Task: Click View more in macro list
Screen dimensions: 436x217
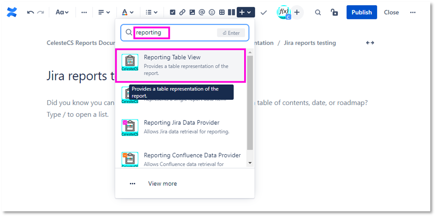Action: click(x=162, y=184)
